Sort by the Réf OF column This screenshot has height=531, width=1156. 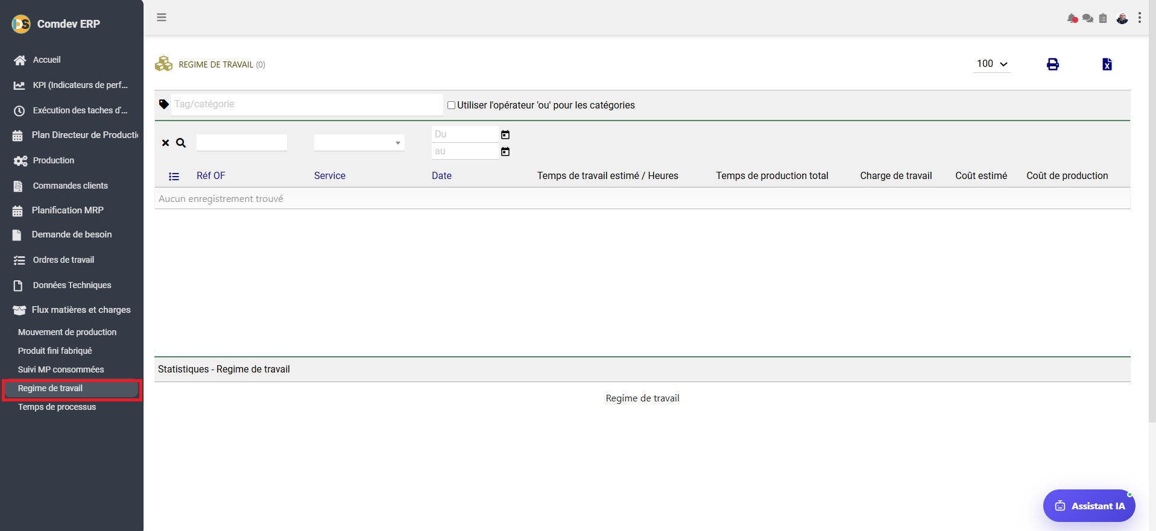[210, 176]
